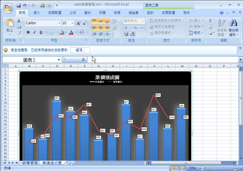Save the workbook with the floppy icon
This screenshot has width=243, height=171.
coord(19,6)
